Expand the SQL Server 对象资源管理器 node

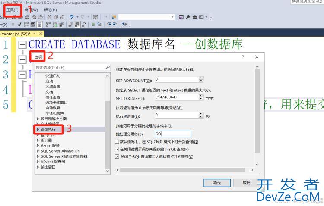click(38, 156)
